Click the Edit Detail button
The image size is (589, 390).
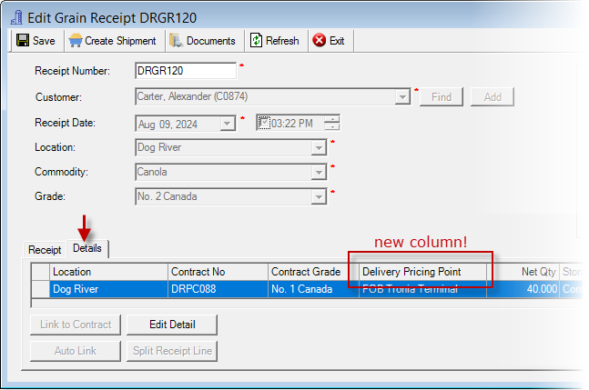(172, 325)
